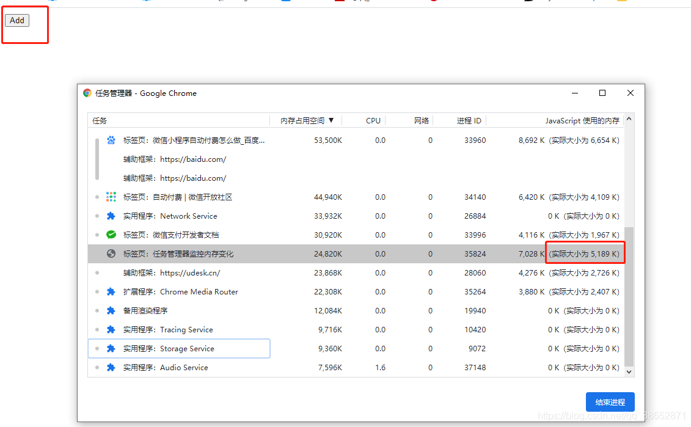691x427 pixels.
Task: Click the Add button on the page
Action: click(x=17, y=21)
